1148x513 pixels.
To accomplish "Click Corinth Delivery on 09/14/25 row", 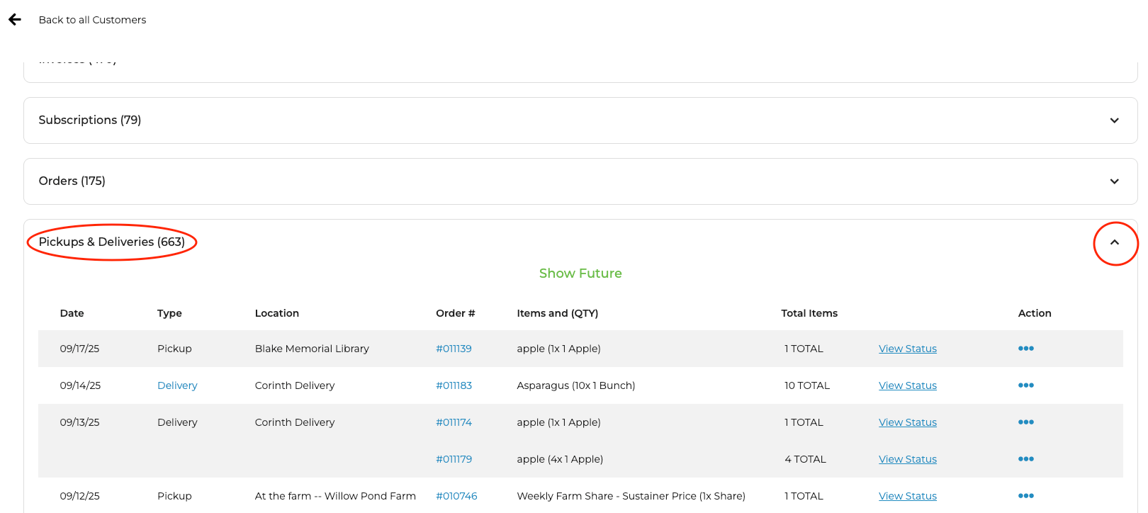I will [295, 385].
